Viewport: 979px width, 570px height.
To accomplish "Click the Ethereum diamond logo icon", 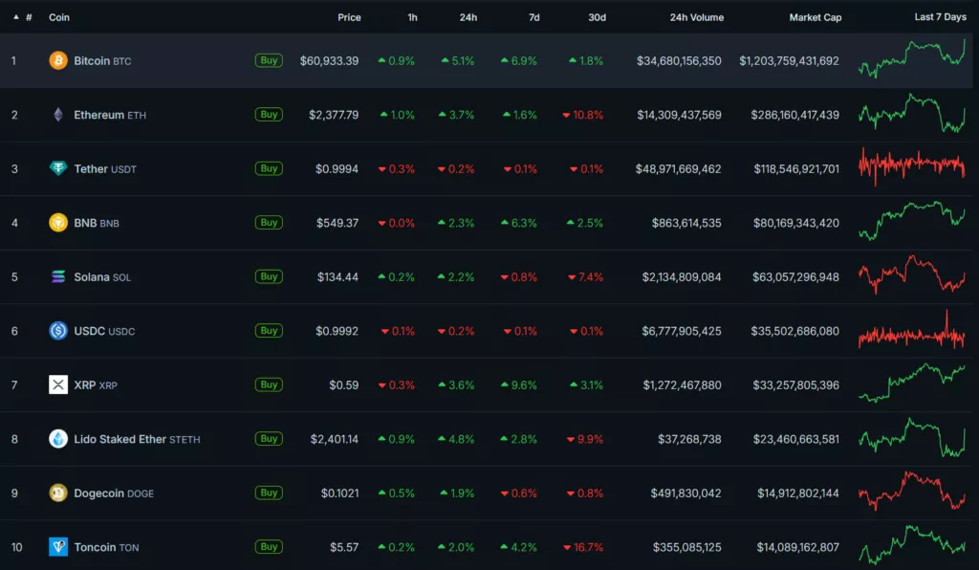I will click(x=58, y=115).
